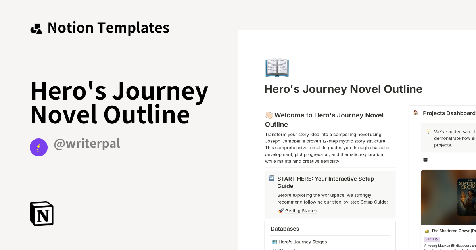
Task: Click the open book icon above the page title
Action: tap(277, 67)
